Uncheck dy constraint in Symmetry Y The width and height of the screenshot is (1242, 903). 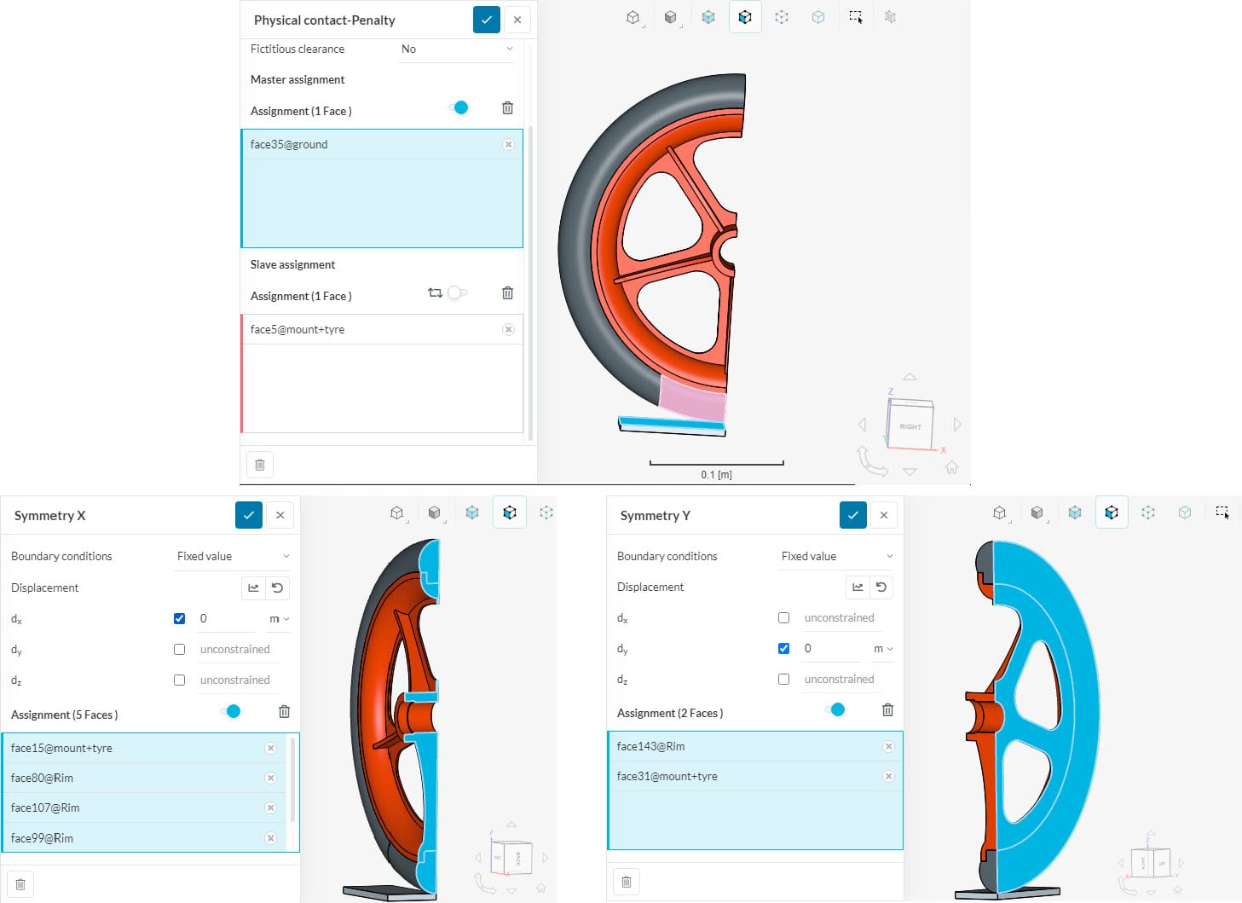pyautogui.click(x=783, y=649)
